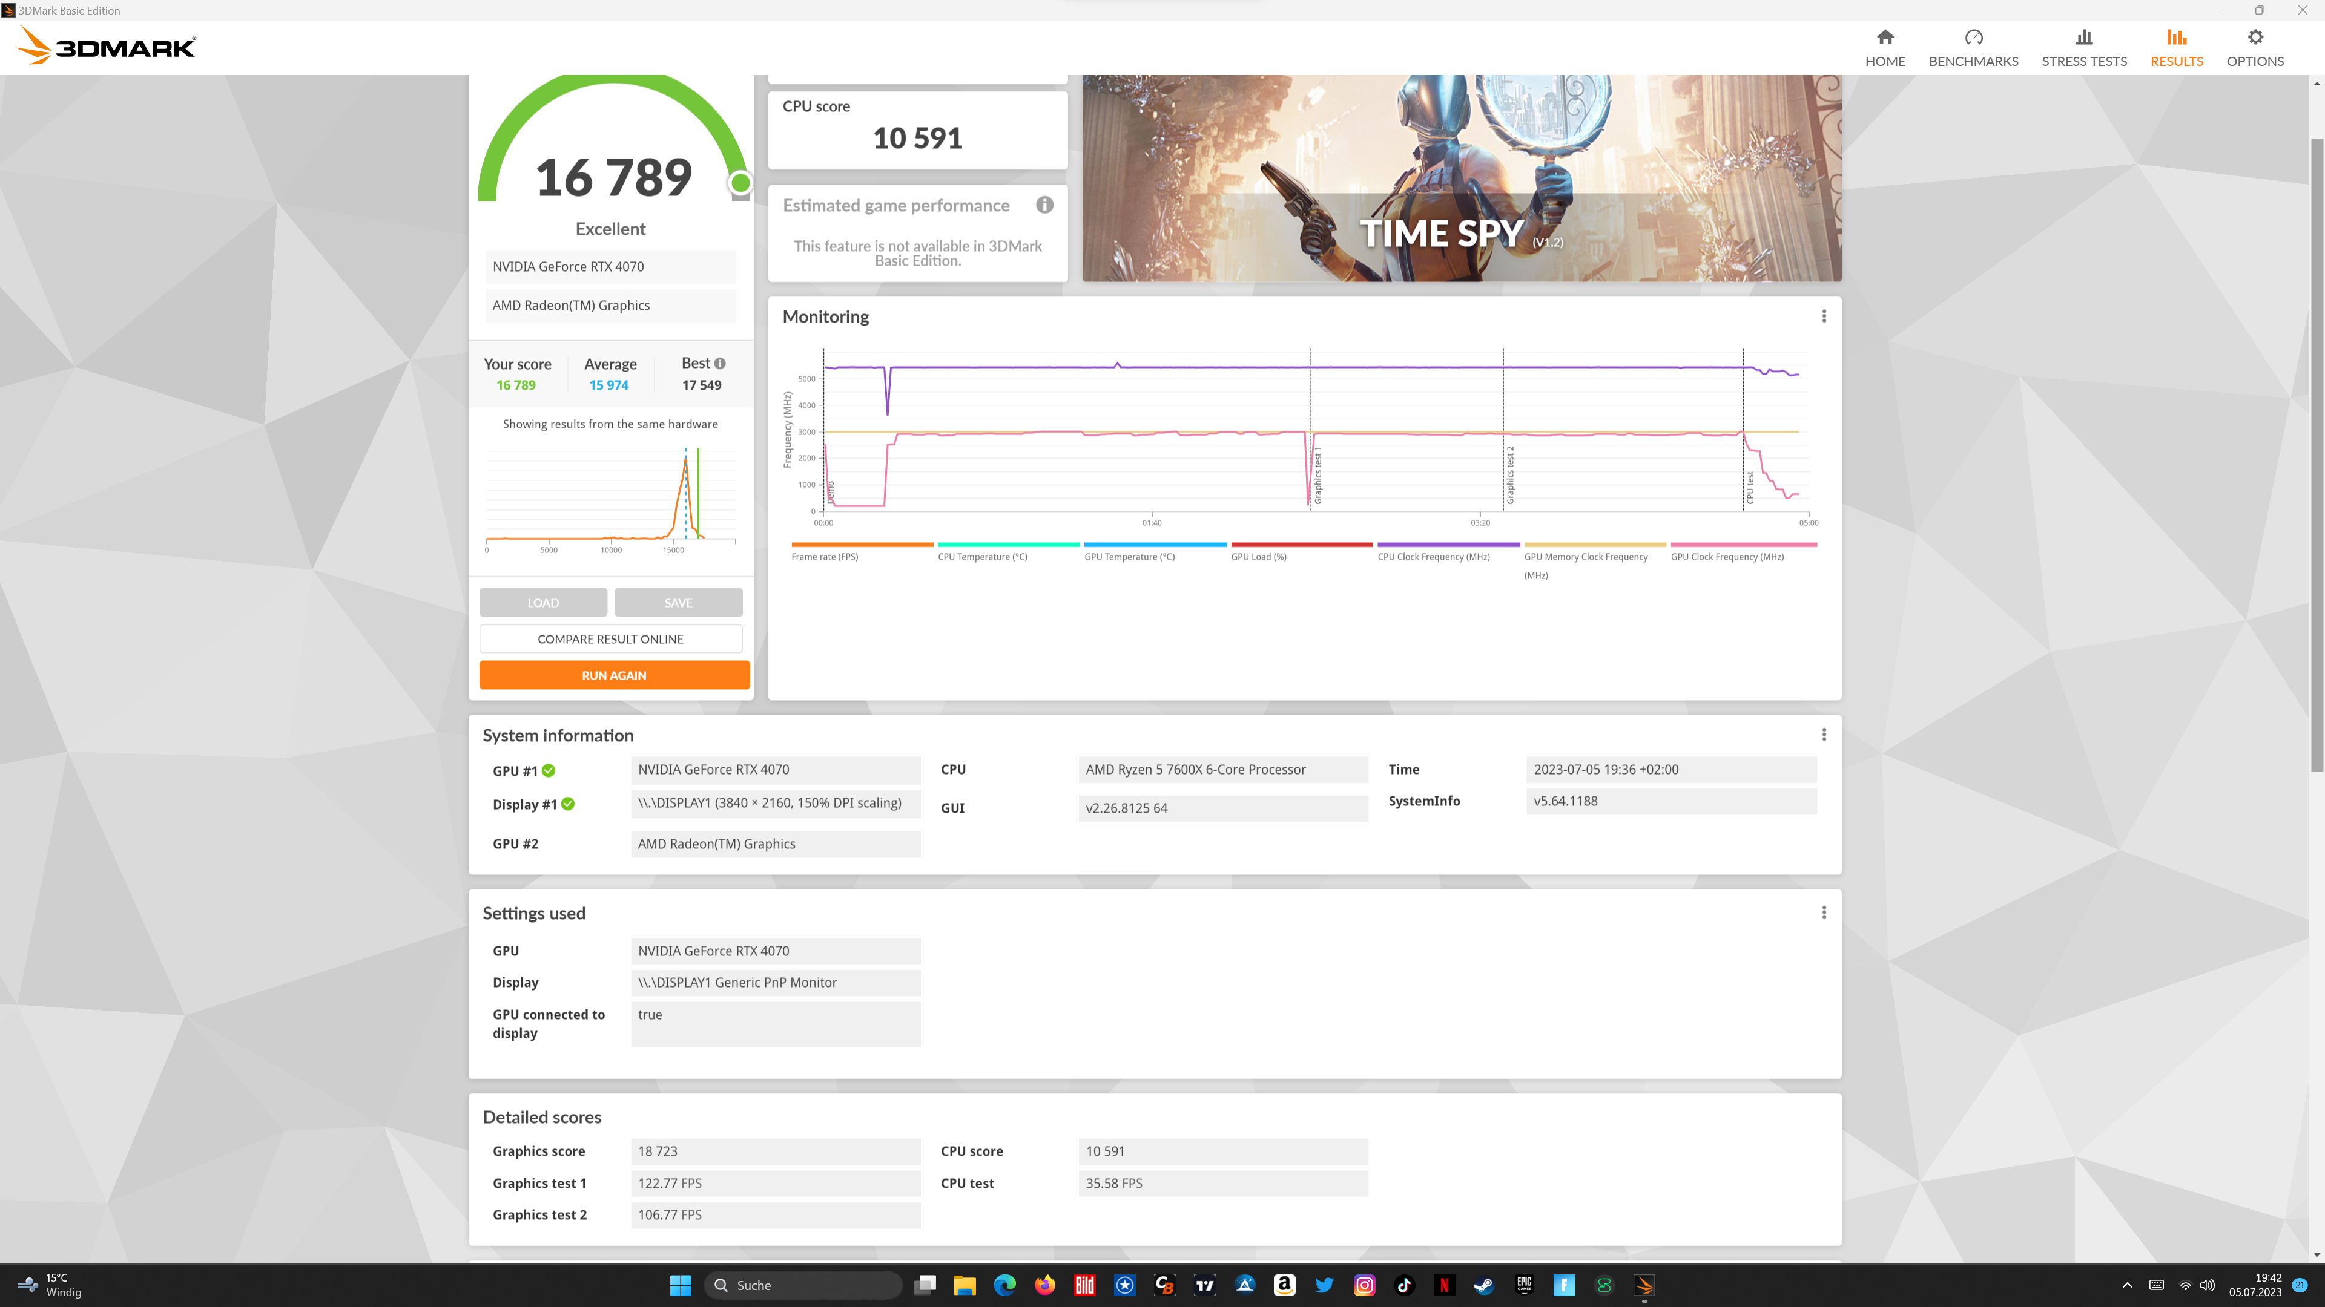
Task: Click info icon next to Estimated game performance
Action: pyautogui.click(x=1044, y=205)
